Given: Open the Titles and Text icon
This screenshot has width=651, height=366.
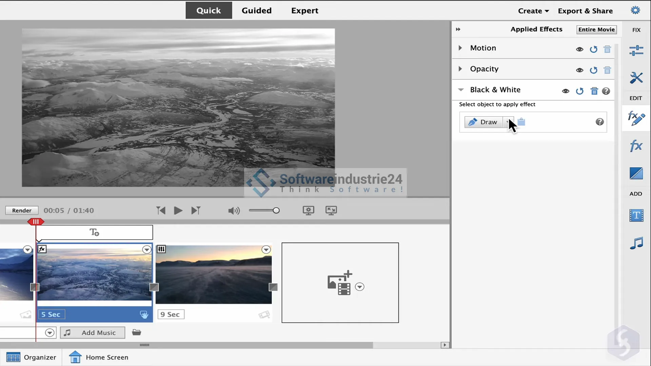Looking at the screenshot, I should pos(636,216).
